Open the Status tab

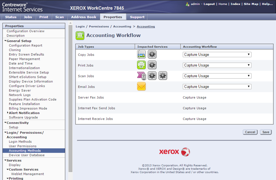(x=11, y=17)
